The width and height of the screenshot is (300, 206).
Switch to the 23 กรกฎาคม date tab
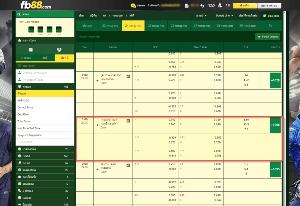[110, 26]
